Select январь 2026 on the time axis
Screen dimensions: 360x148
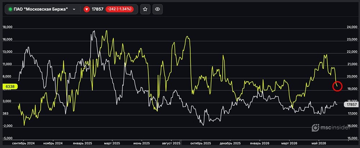(260, 143)
